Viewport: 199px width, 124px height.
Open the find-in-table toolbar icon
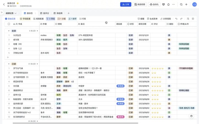188,19
